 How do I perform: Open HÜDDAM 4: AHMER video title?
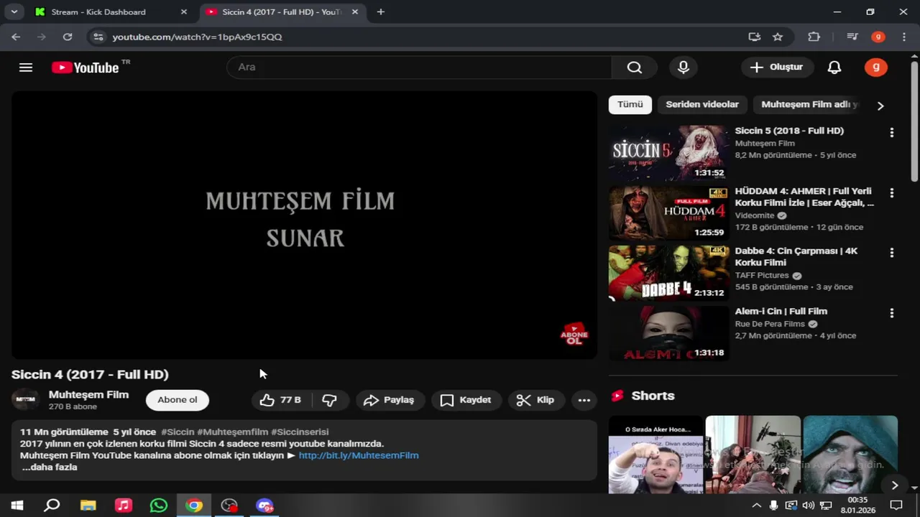804,197
